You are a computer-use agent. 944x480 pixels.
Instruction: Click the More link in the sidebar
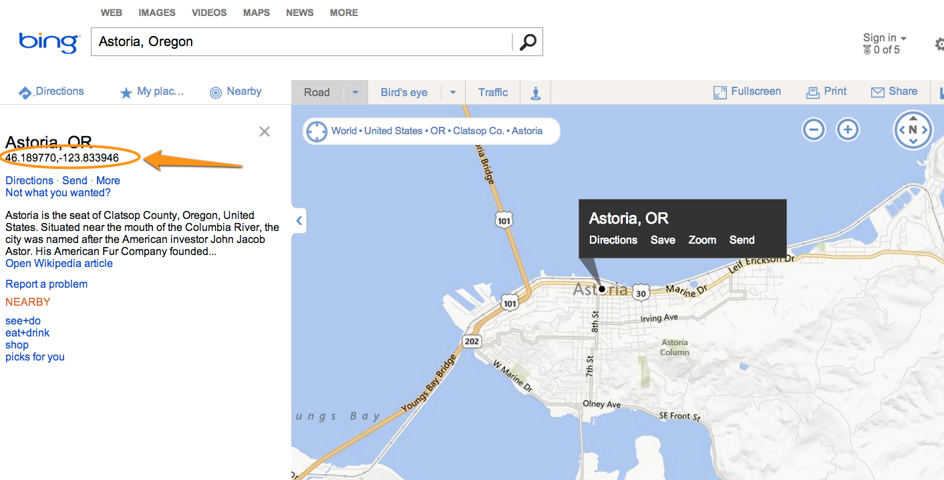pyautogui.click(x=108, y=180)
